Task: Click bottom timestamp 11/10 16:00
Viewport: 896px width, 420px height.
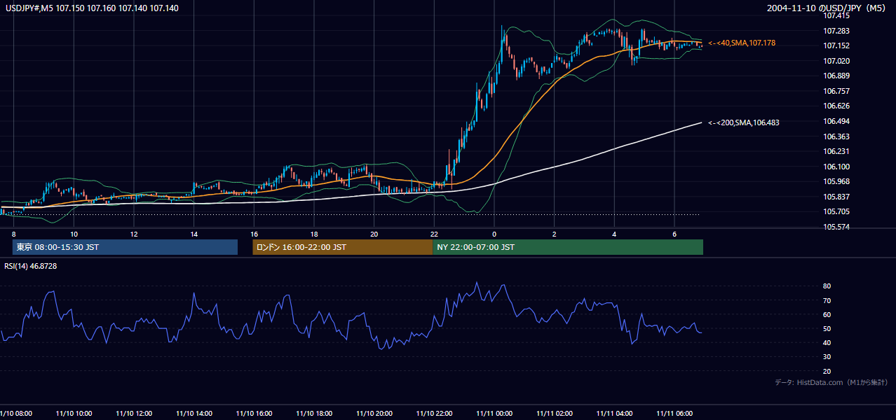Action: pos(254,414)
